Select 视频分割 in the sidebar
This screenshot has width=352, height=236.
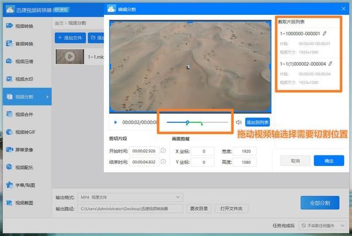coord(27,96)
